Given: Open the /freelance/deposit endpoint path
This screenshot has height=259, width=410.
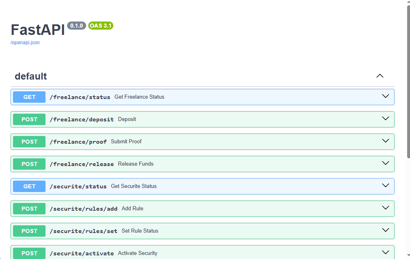Looking at the screenshot, I should pos(82,119).
